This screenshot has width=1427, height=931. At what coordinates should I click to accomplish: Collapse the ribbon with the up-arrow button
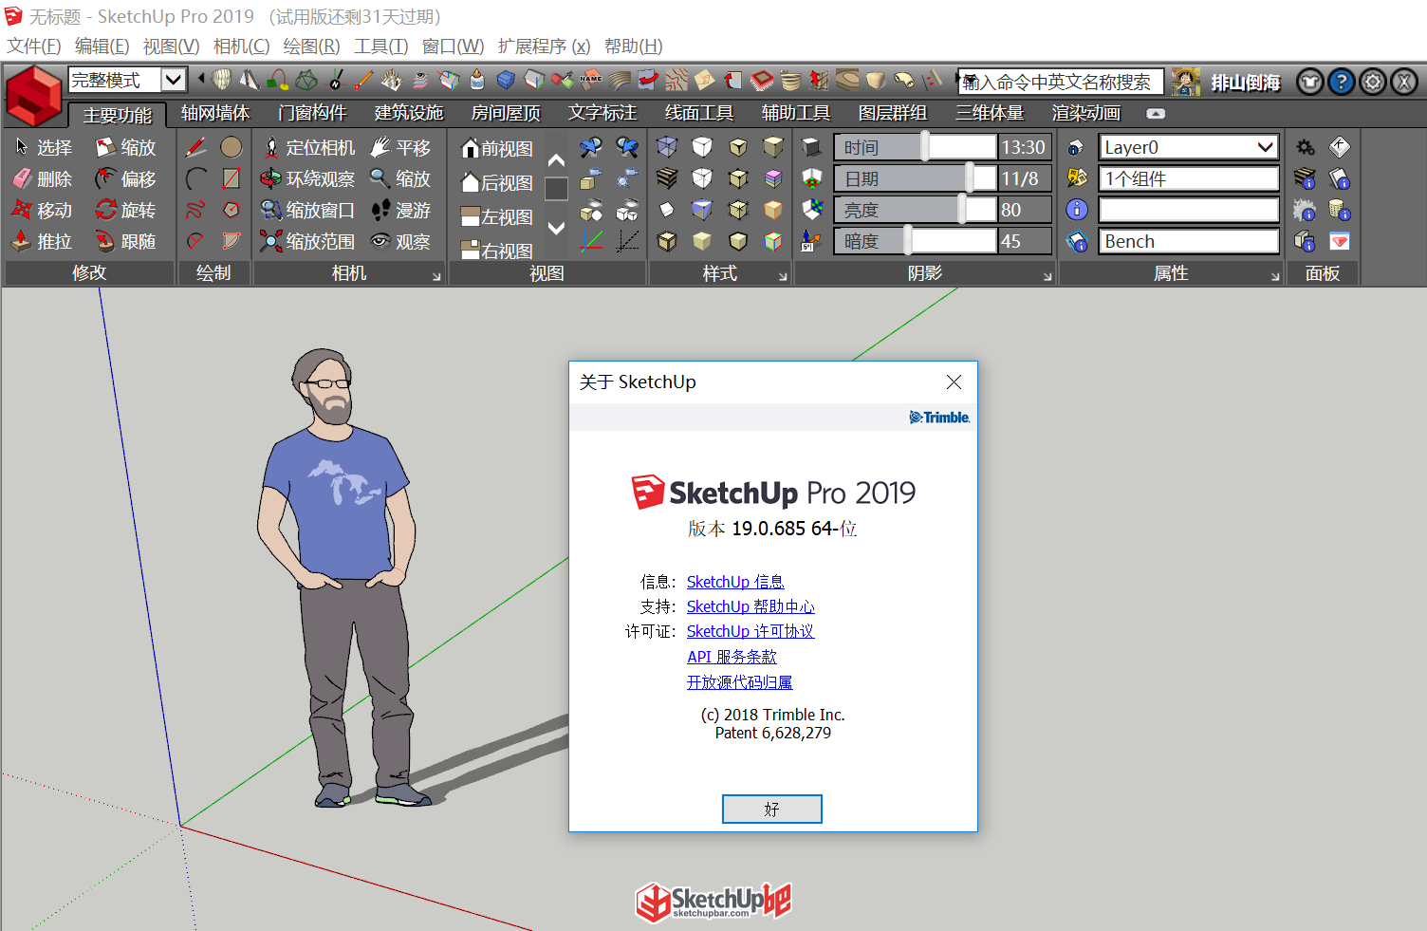coord(1156,113)
